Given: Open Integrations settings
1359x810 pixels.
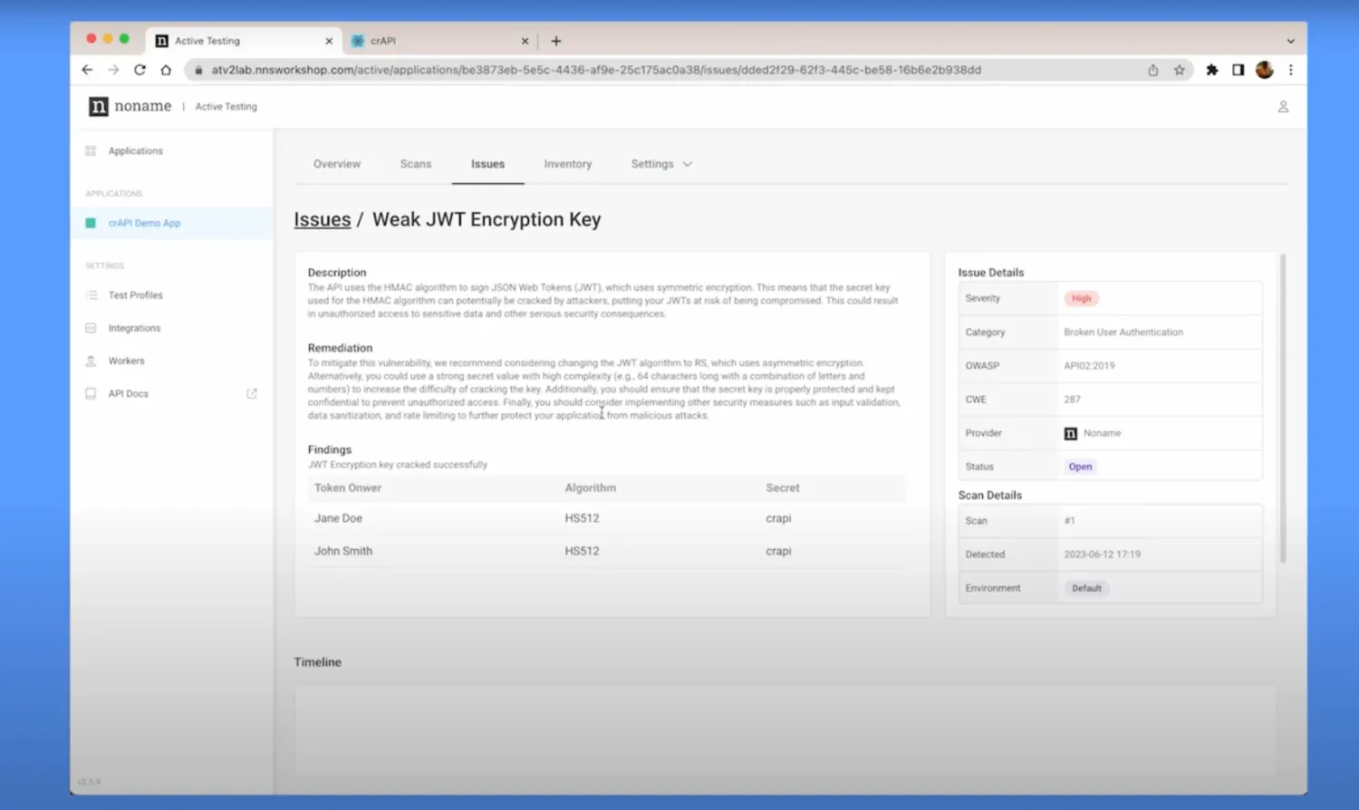Looking at the screenshot, I should (x=134, y=328).
